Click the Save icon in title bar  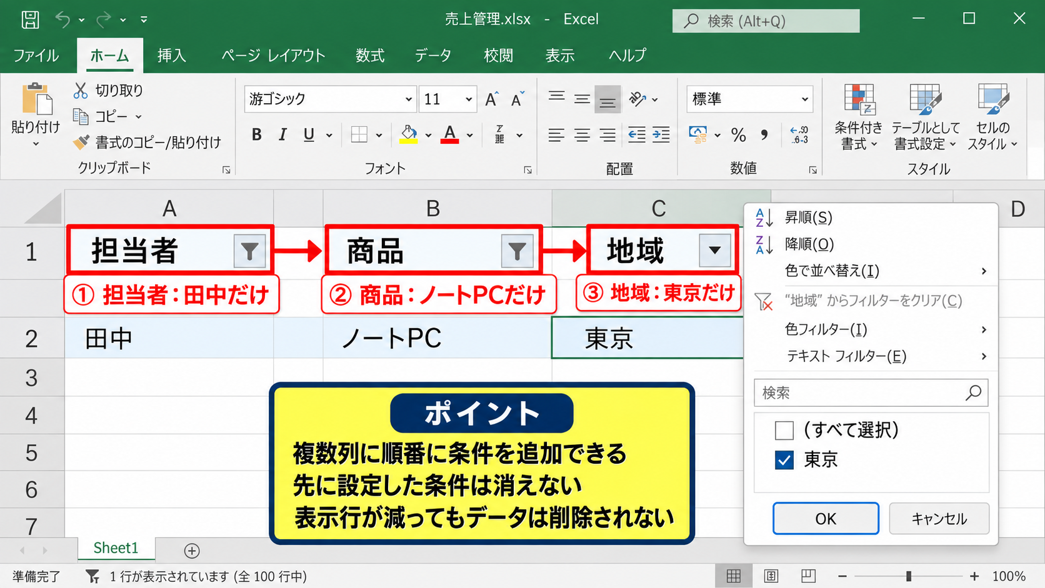30,19
